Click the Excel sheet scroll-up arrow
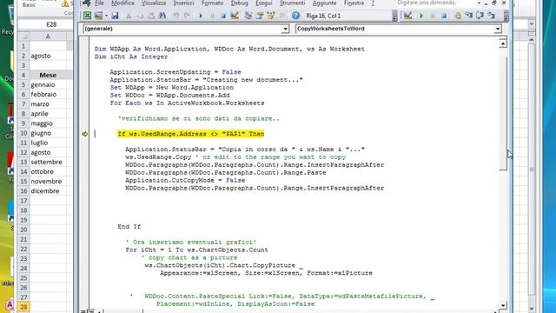The image size is (556, 313). pyautogui.click(x=531, y=40)
